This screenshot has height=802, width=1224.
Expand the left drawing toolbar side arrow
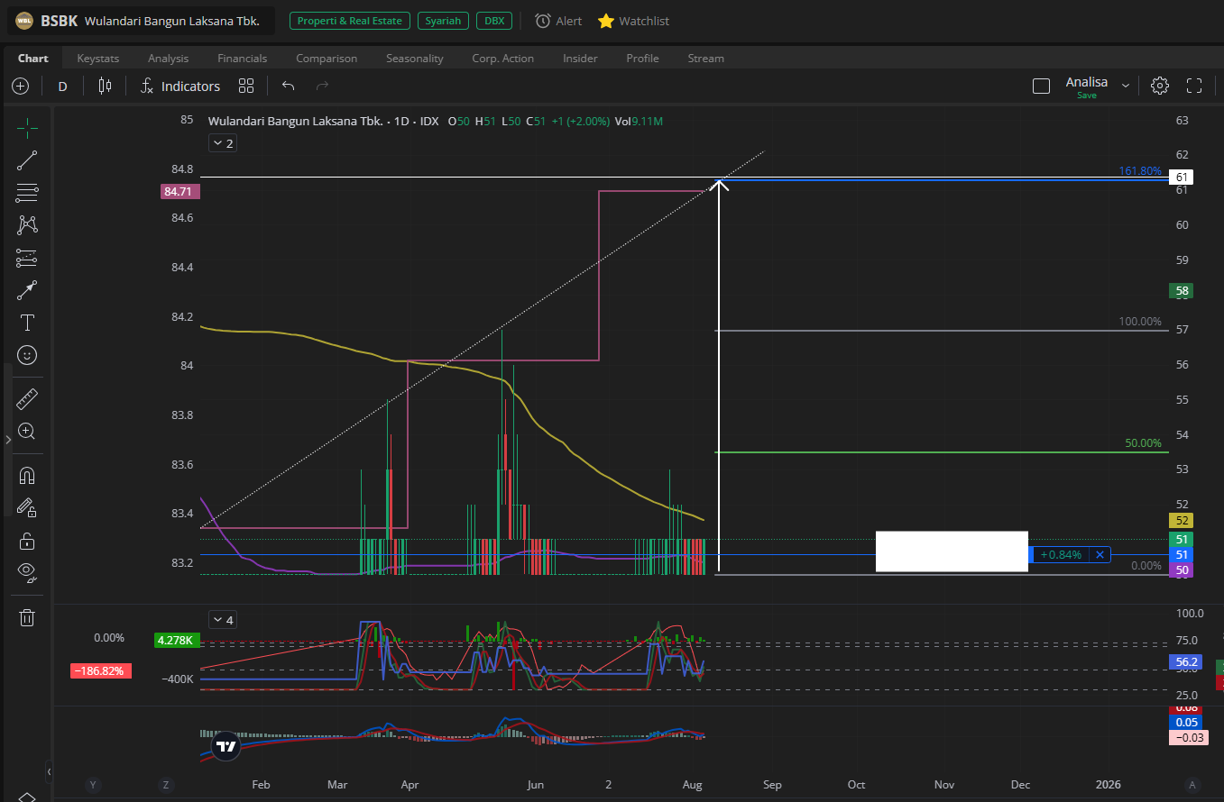point(7,440)
